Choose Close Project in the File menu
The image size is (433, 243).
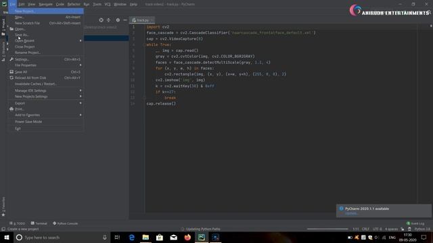click(46, 47)
